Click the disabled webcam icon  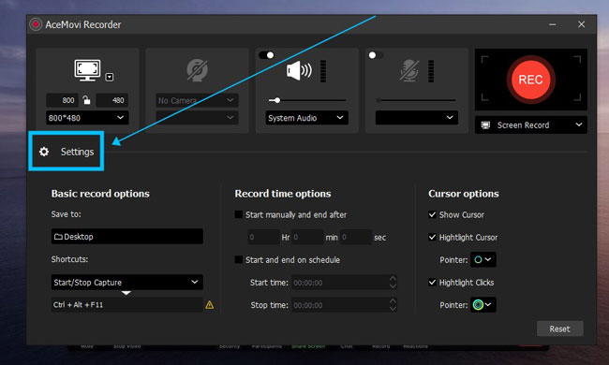(x=197, y=70)
